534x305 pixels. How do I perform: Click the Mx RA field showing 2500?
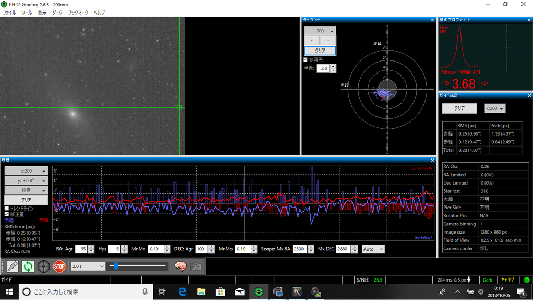[300, 249]
